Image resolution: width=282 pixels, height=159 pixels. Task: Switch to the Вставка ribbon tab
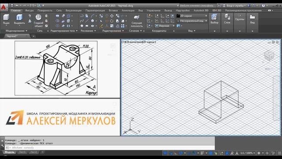tap(113, 11)
